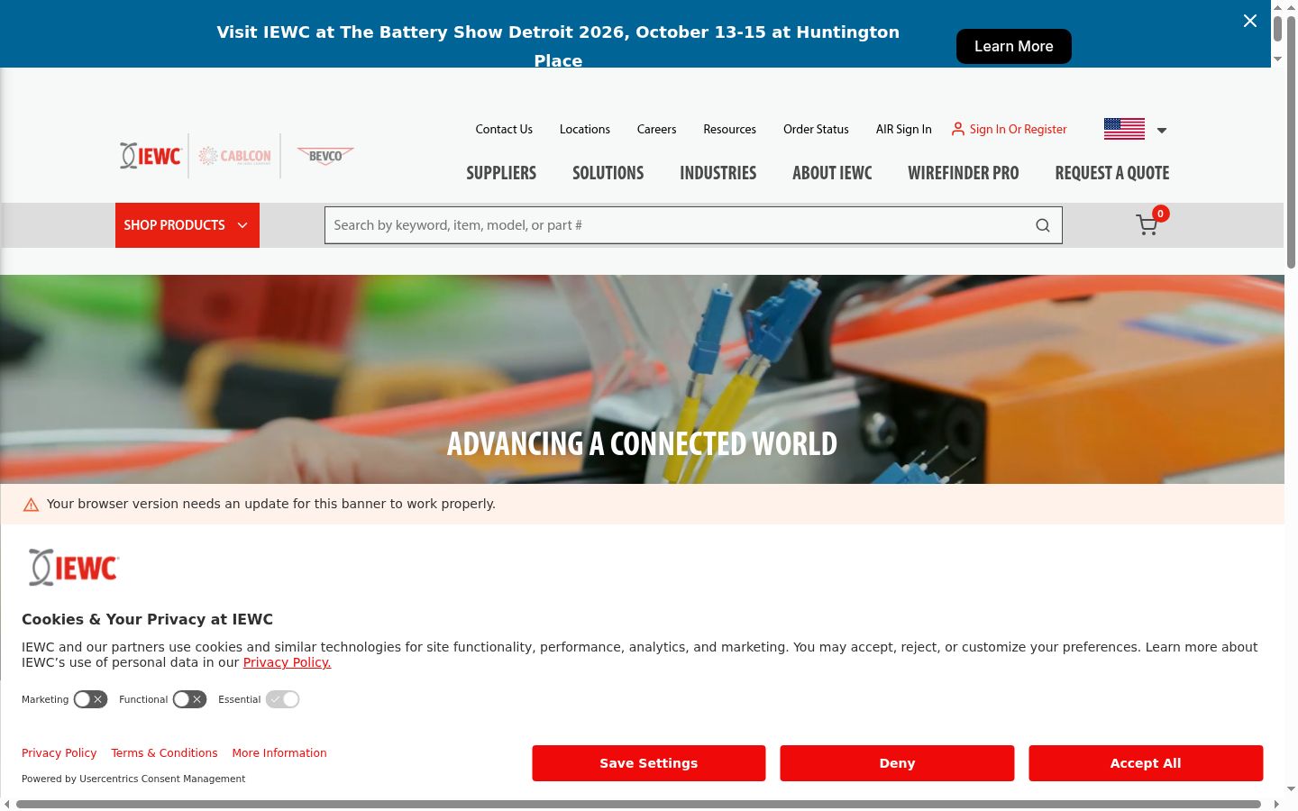The width and height of the screenshot is (1298, 811).
Task: Open the Solutions menu
Action: coord(608,173)
